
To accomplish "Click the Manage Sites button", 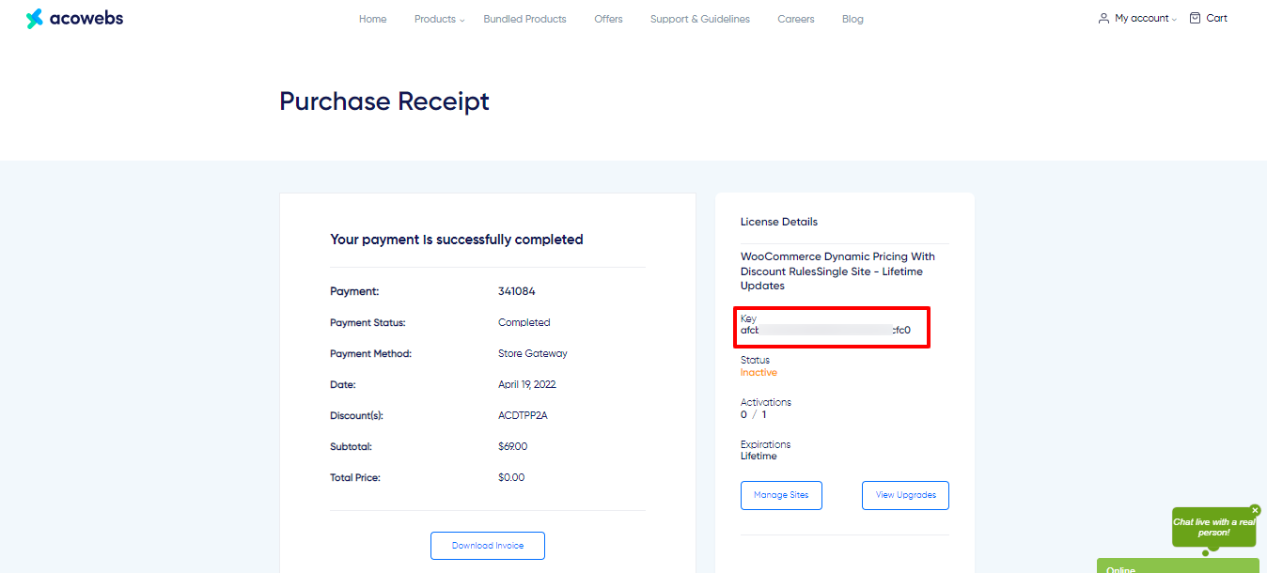I will pyautogui.click(x=781, y=495).
